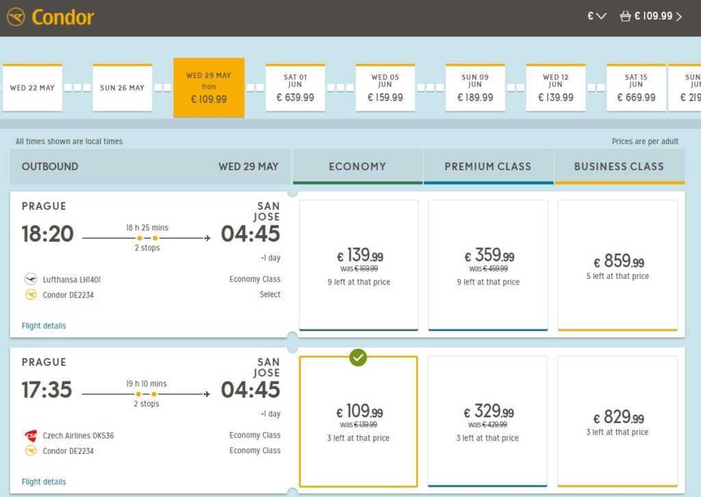Image resolution: width=701 pixels, height=497 pixels.
Task: Click the 18:20 departure time
Action: pos(47,234)
